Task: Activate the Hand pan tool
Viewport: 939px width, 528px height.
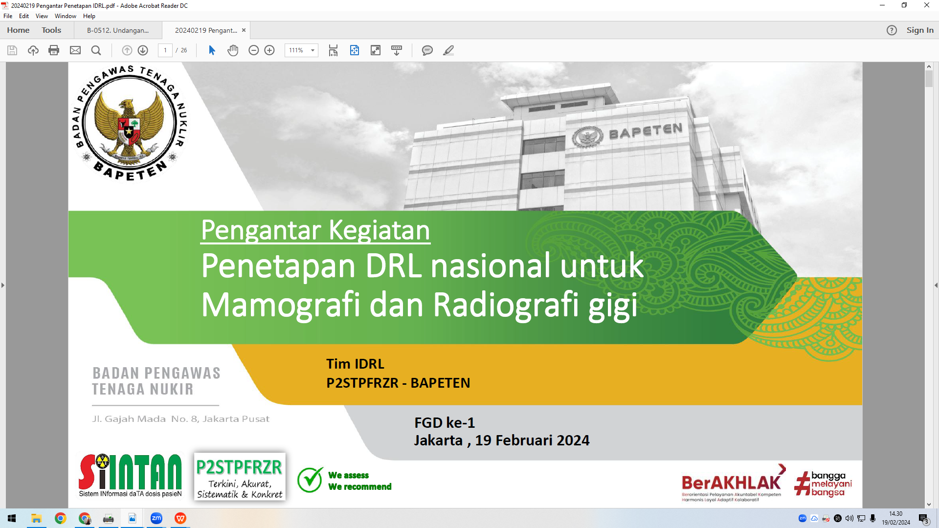Action: pyautogui.click(x=233, y=50)
